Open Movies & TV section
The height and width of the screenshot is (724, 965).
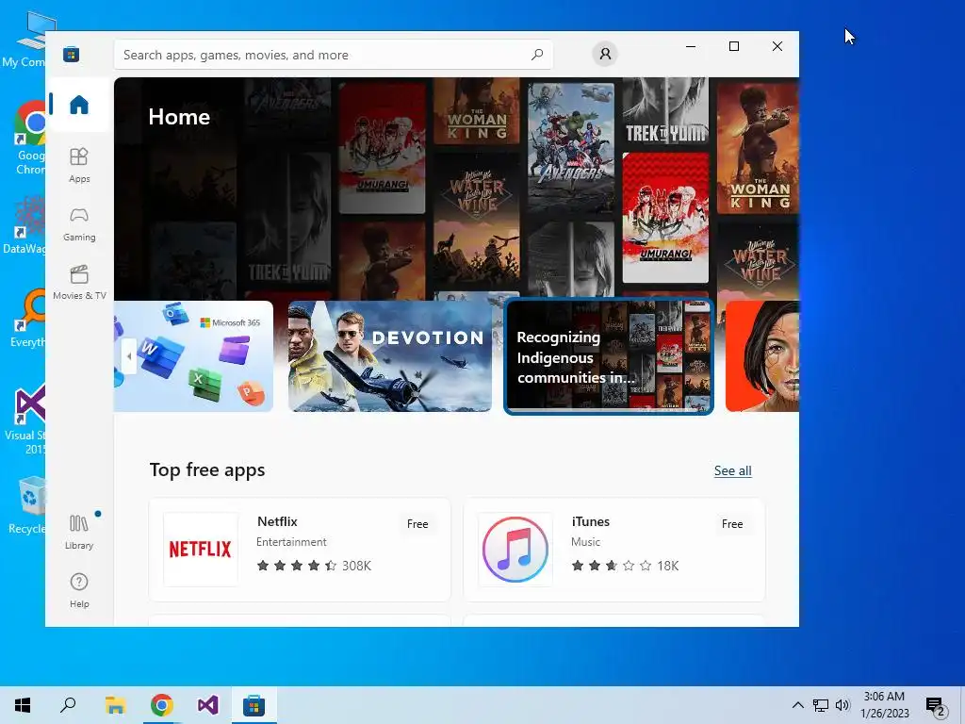[79, 283]
